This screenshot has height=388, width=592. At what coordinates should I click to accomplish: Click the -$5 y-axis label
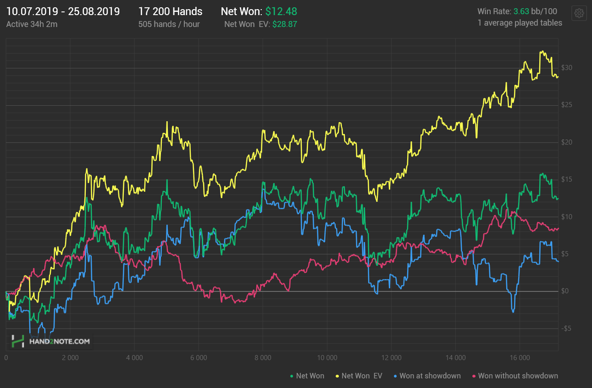(566, 328)
